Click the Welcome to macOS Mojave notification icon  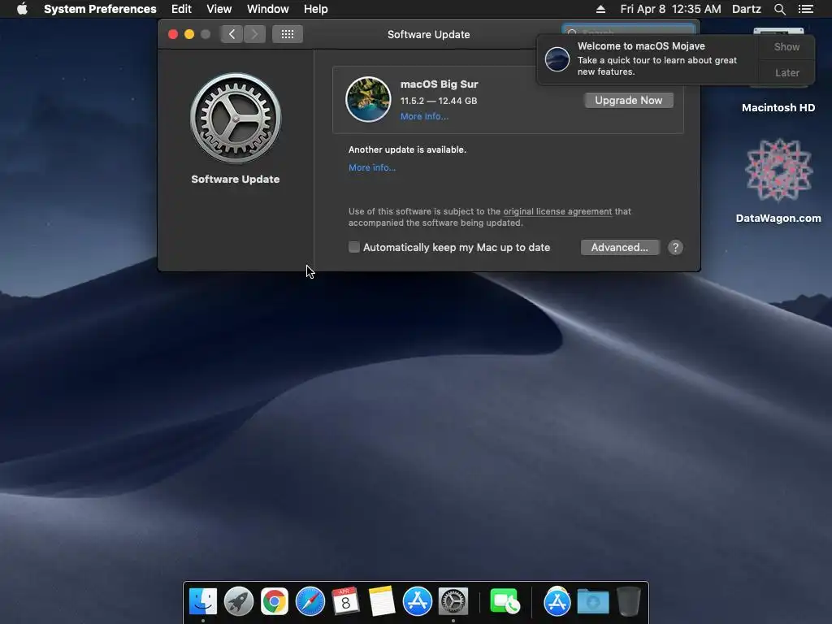click(557, 58)
